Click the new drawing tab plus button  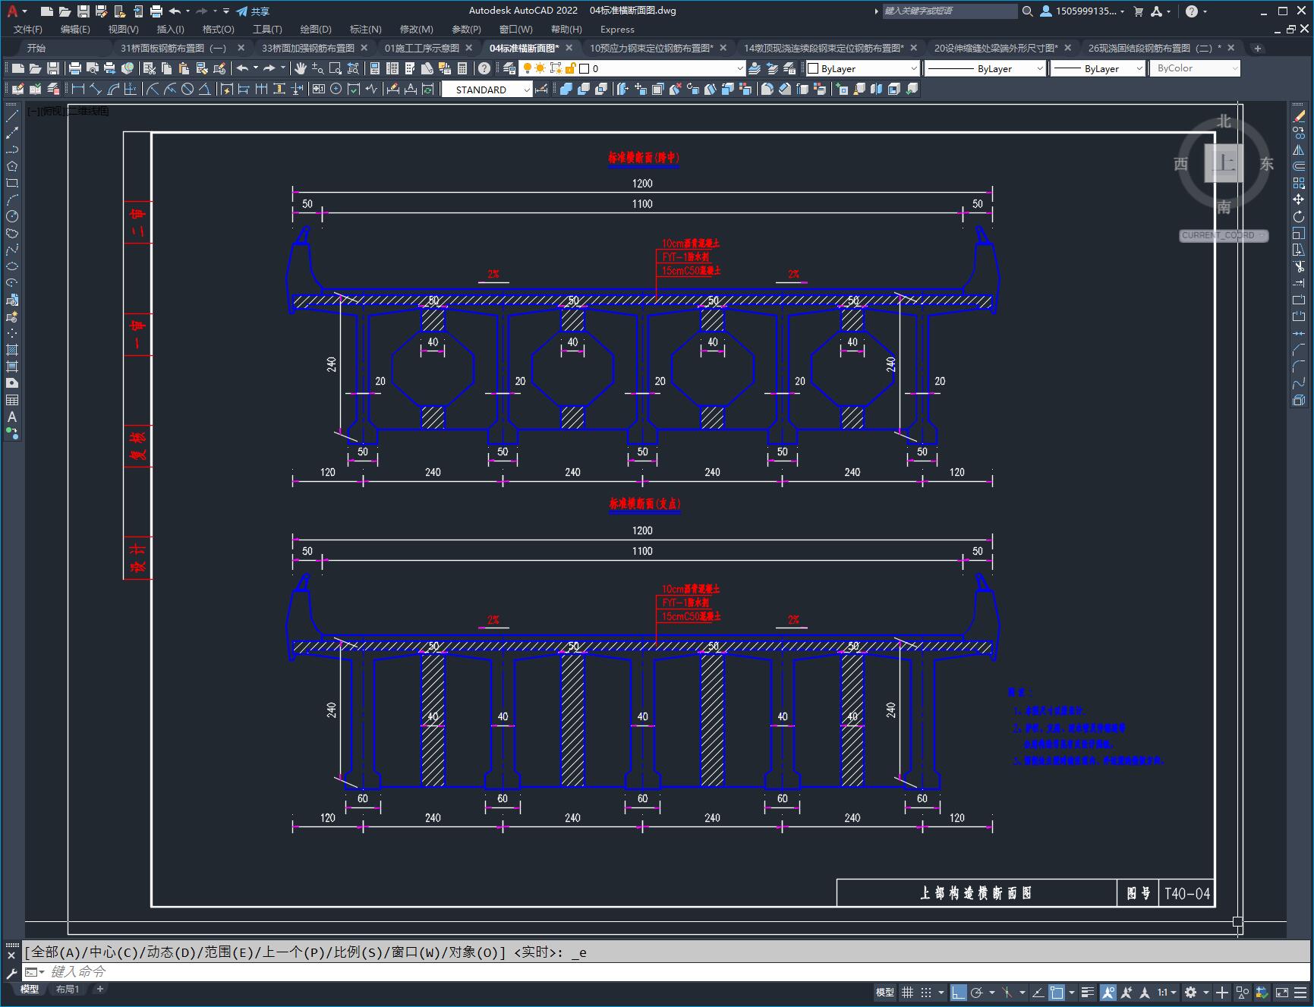coord(1258,48)
